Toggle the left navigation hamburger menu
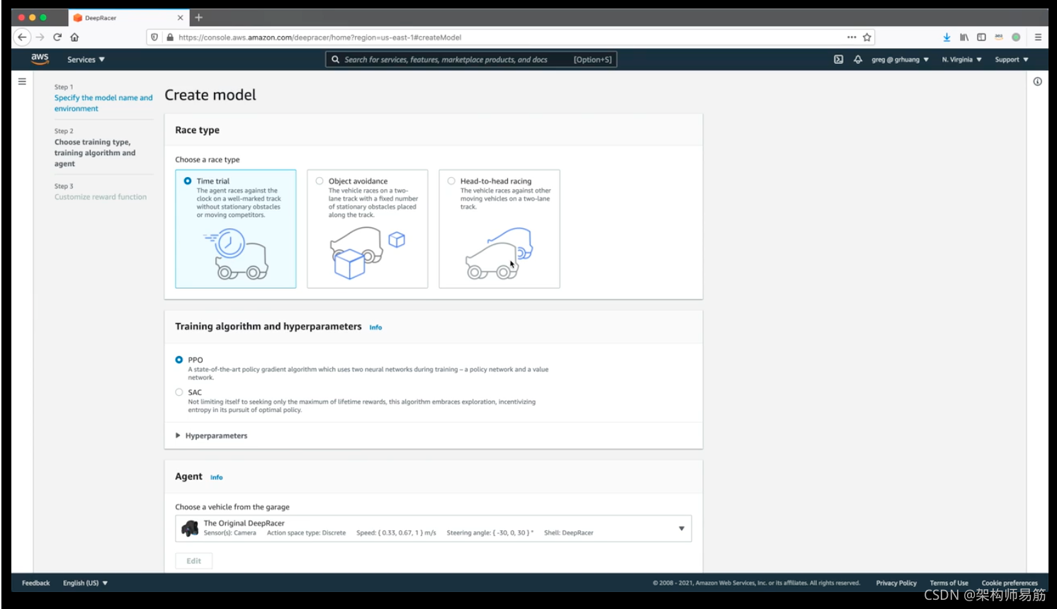The image size is (1057, 609). [22, 81]
